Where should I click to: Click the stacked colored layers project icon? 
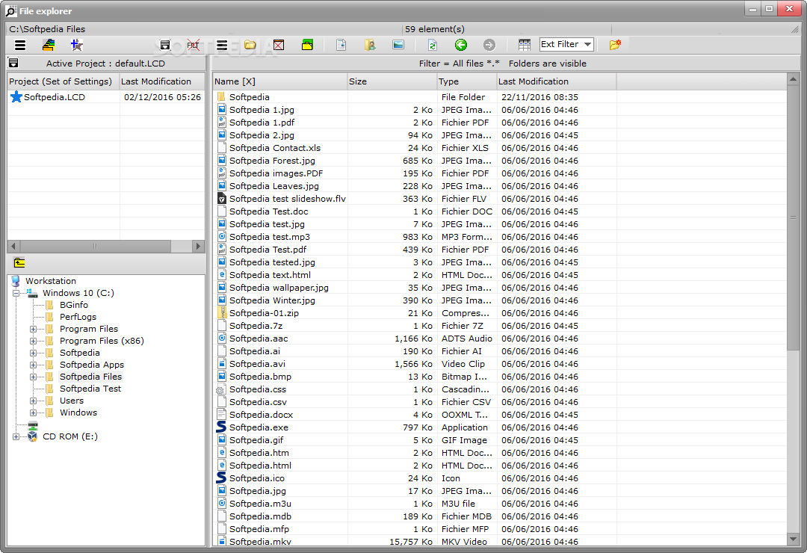point(49,46)
